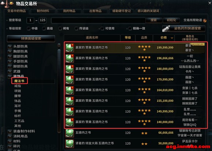Sort by the 价格 column arrow

(x=172, y=38)
